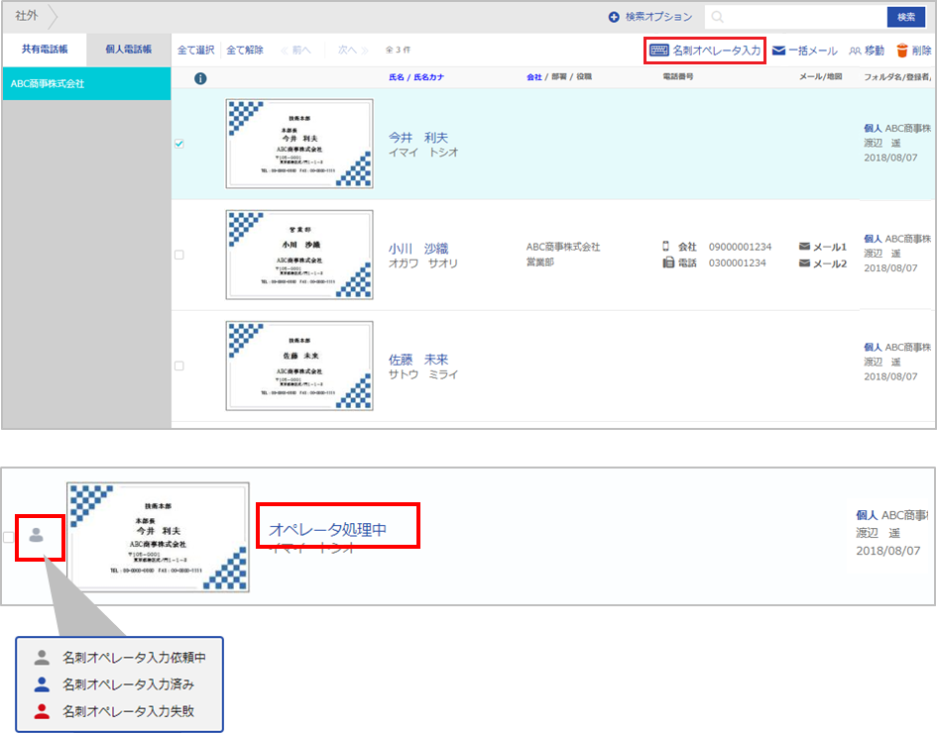937x734 pixels.
Task: Sort by 会社 column header
Action: point(534,77)
